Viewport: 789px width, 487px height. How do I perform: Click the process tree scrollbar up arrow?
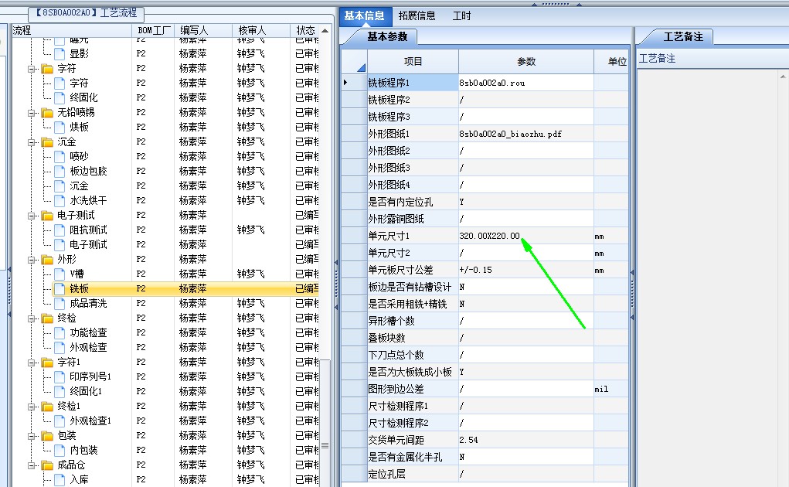tap(325, 31)
